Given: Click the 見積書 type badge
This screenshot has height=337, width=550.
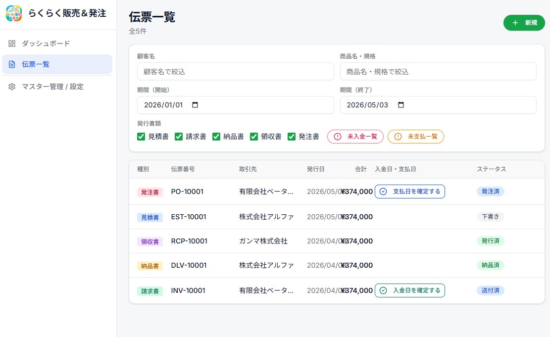Looking at the screenshot, I should point(150,217).
